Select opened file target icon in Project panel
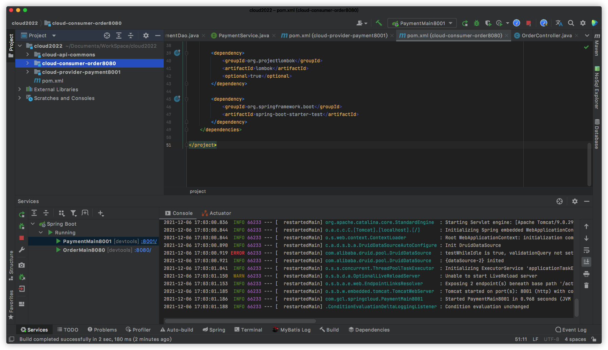The height and width of the screenshot is (350, 608). 107,36
